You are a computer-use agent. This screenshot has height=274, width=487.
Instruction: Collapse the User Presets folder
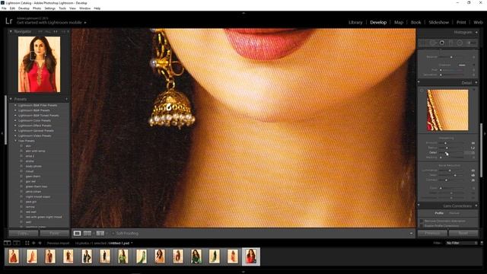15,141
